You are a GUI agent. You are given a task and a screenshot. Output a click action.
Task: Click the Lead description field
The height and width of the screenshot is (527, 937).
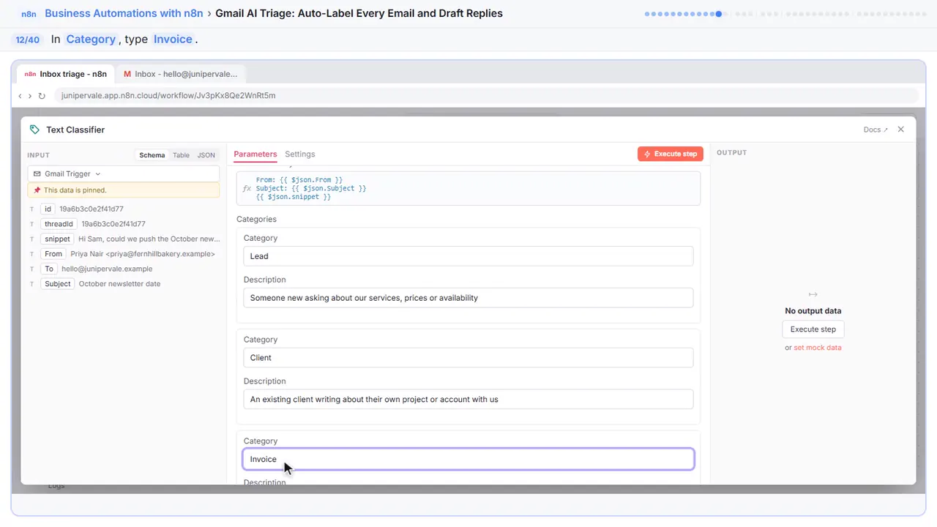click(x=468, y=298)
